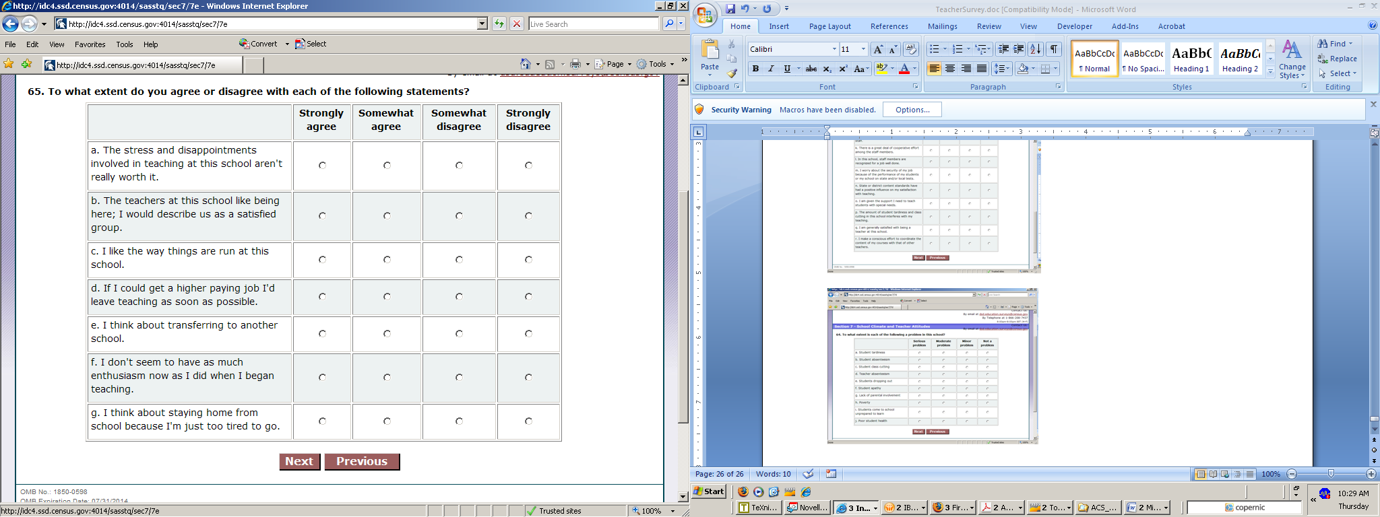The image size is (1380, 517).
Task: Switch to the Developer tab in Word
Action: point(1074,26)
